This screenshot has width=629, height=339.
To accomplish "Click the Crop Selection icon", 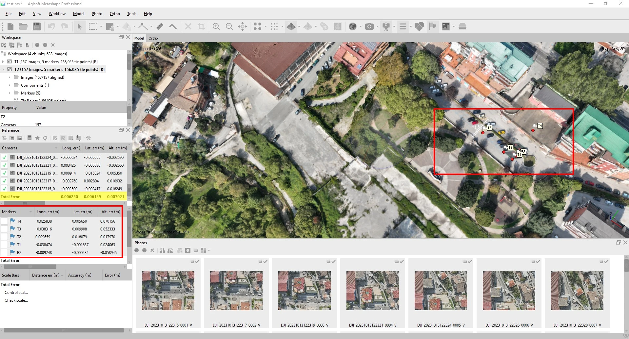I will tap(201, 26).
